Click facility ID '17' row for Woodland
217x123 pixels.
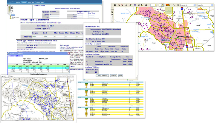(109, 62)
